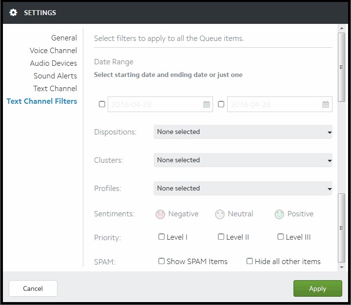Click the Cancel button
Image resolution: width=351 pixels, height=305 pixels.
point(33,288)
